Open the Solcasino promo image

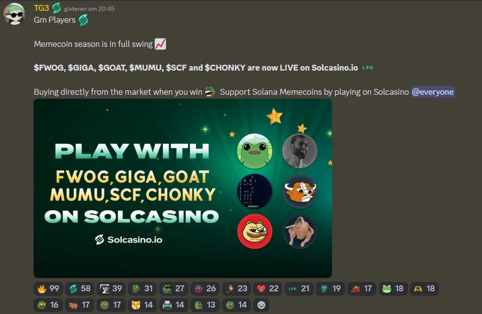(x=183, y=188)
